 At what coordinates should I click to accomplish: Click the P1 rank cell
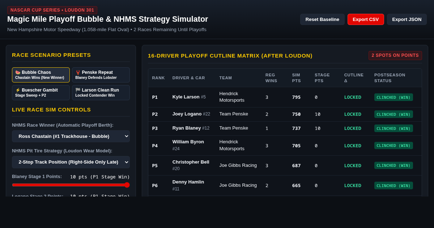(155, 97)
